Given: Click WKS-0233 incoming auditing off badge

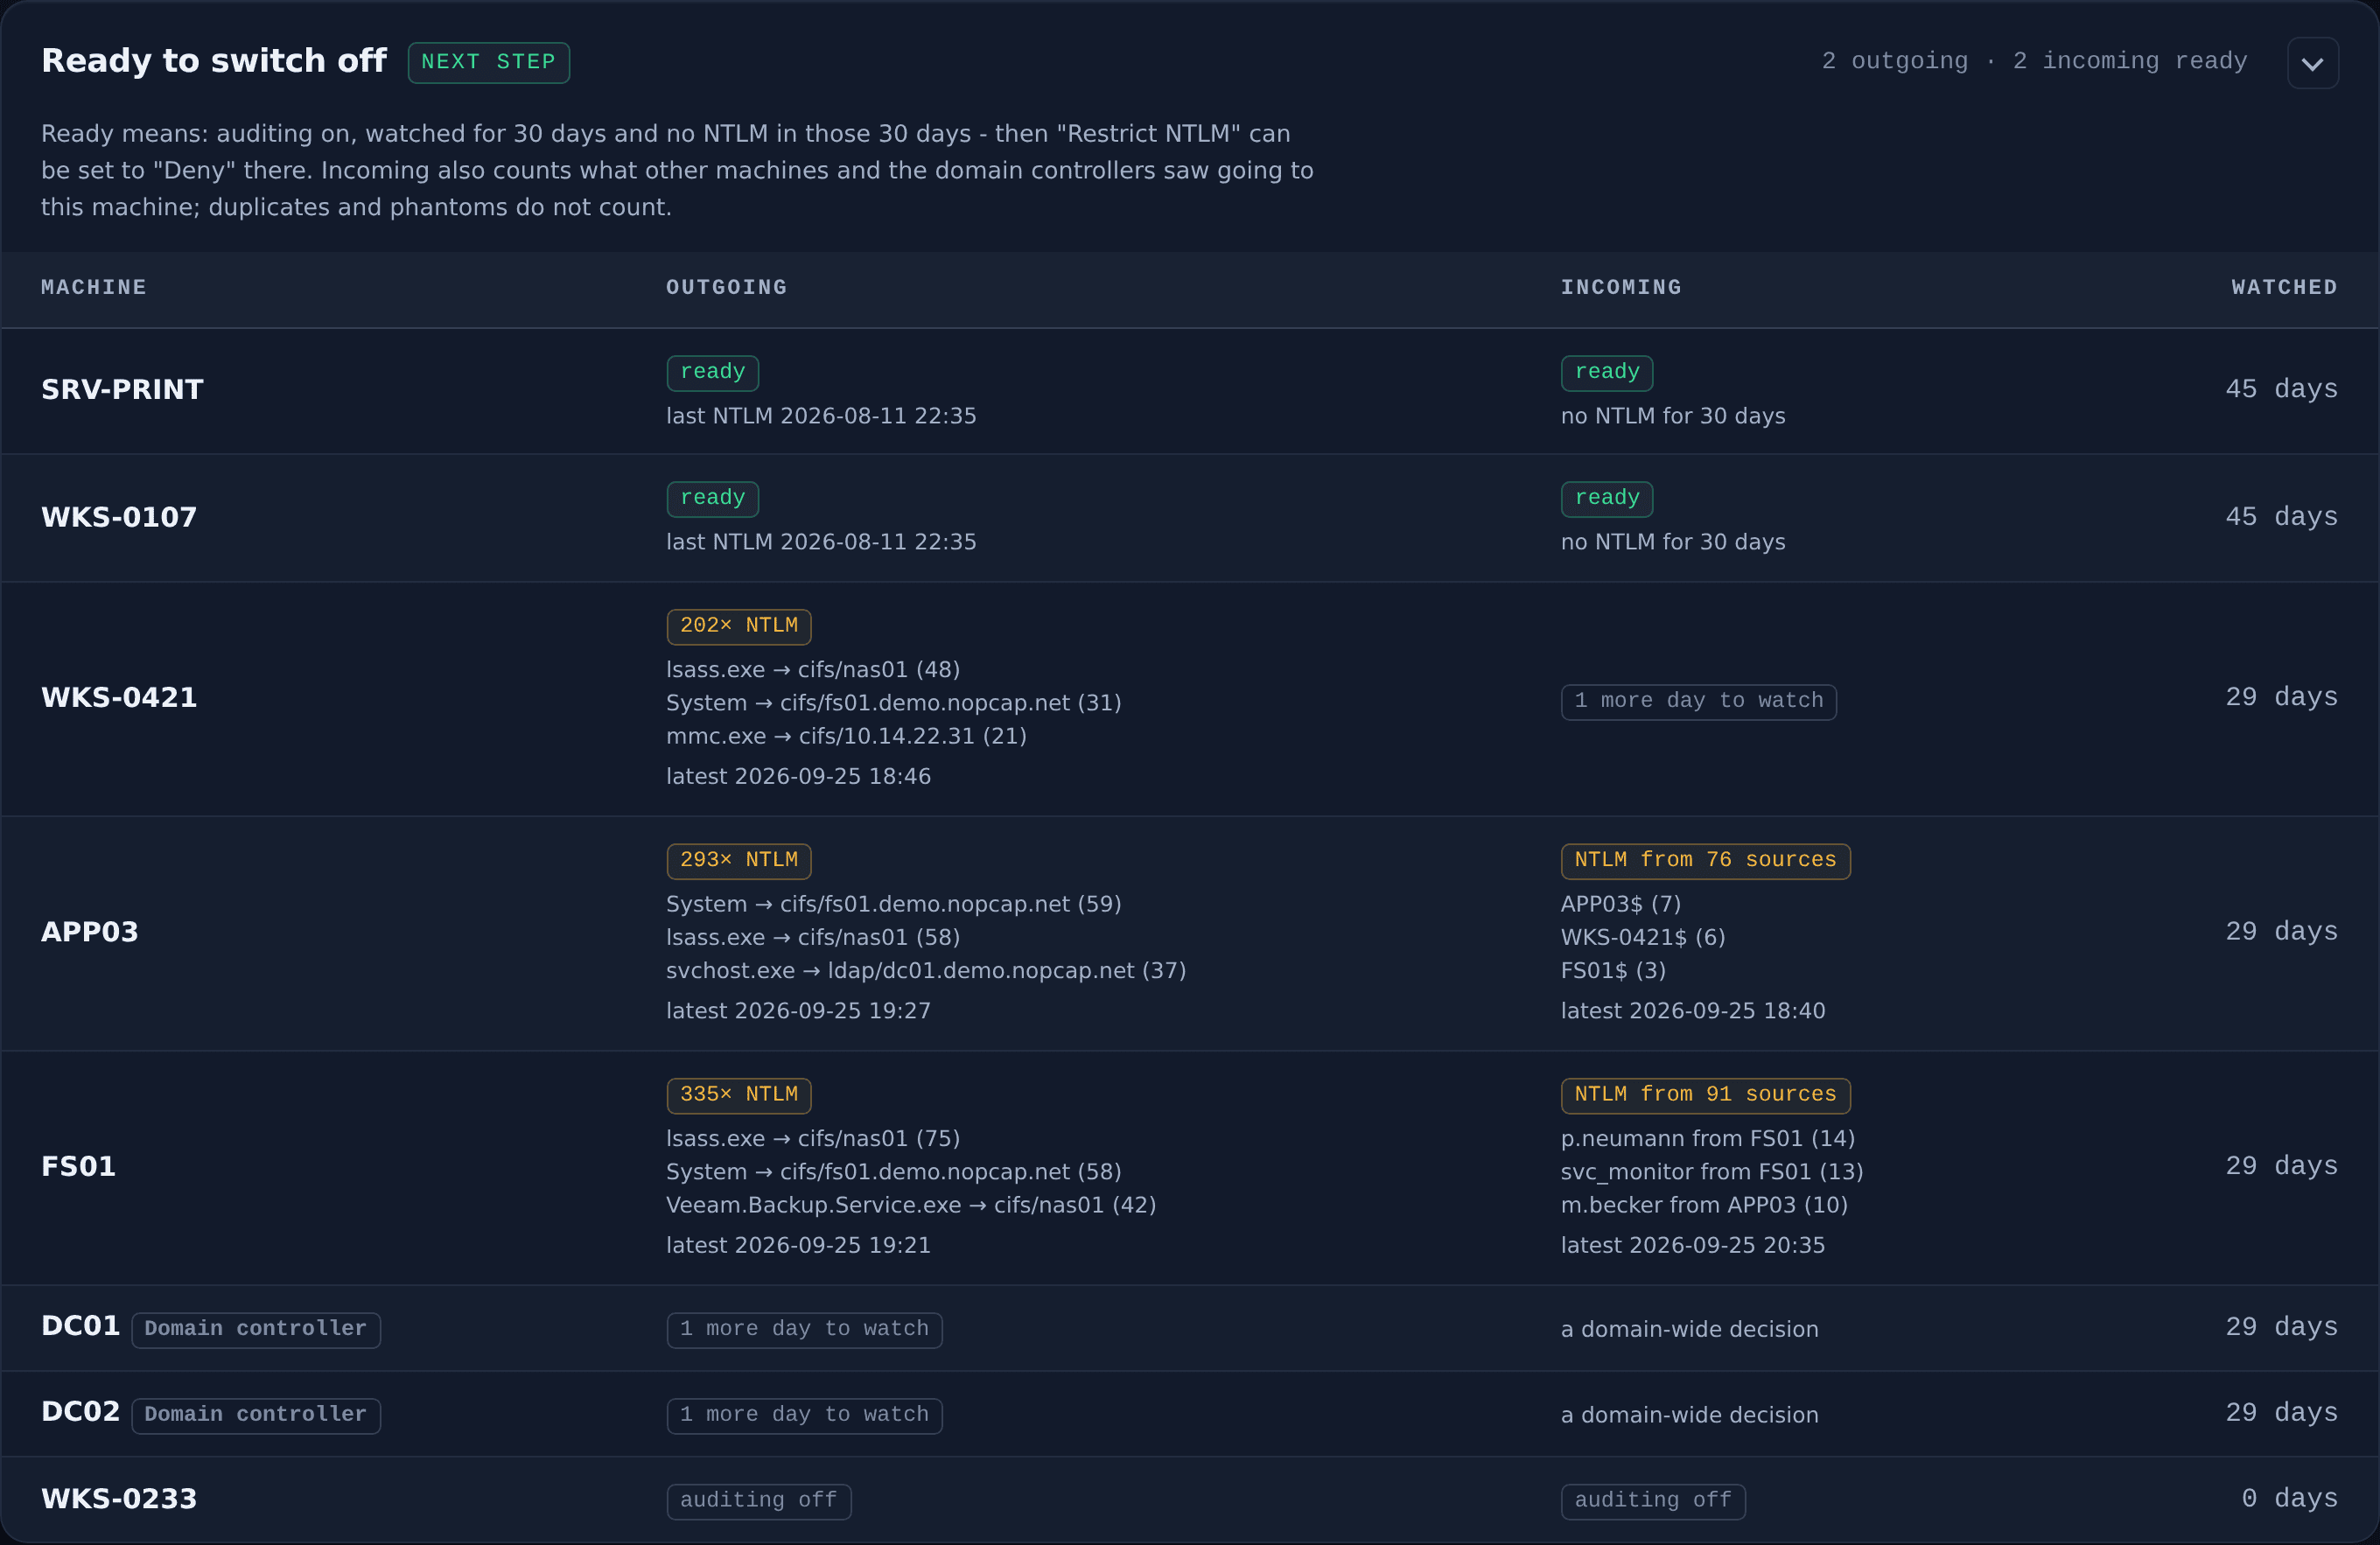Looking at the screenshot, I should [1653, 1502].
